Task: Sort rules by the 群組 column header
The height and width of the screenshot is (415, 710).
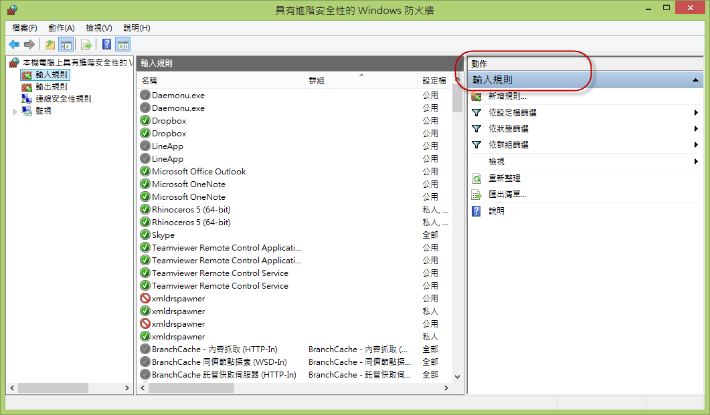Action: click(x=361, y=80)
